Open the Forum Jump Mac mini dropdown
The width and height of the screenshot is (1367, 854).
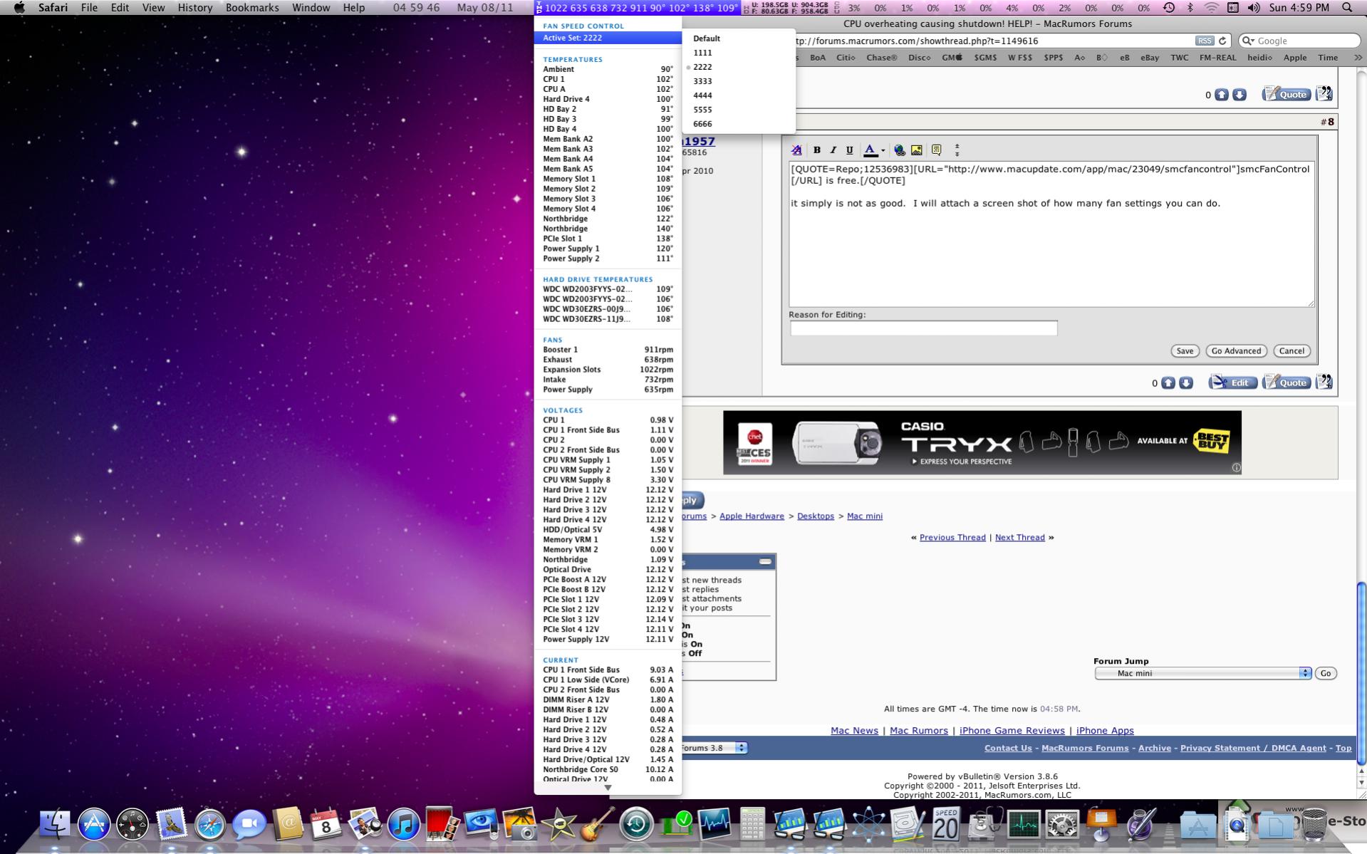click(x=1202, y=673)
